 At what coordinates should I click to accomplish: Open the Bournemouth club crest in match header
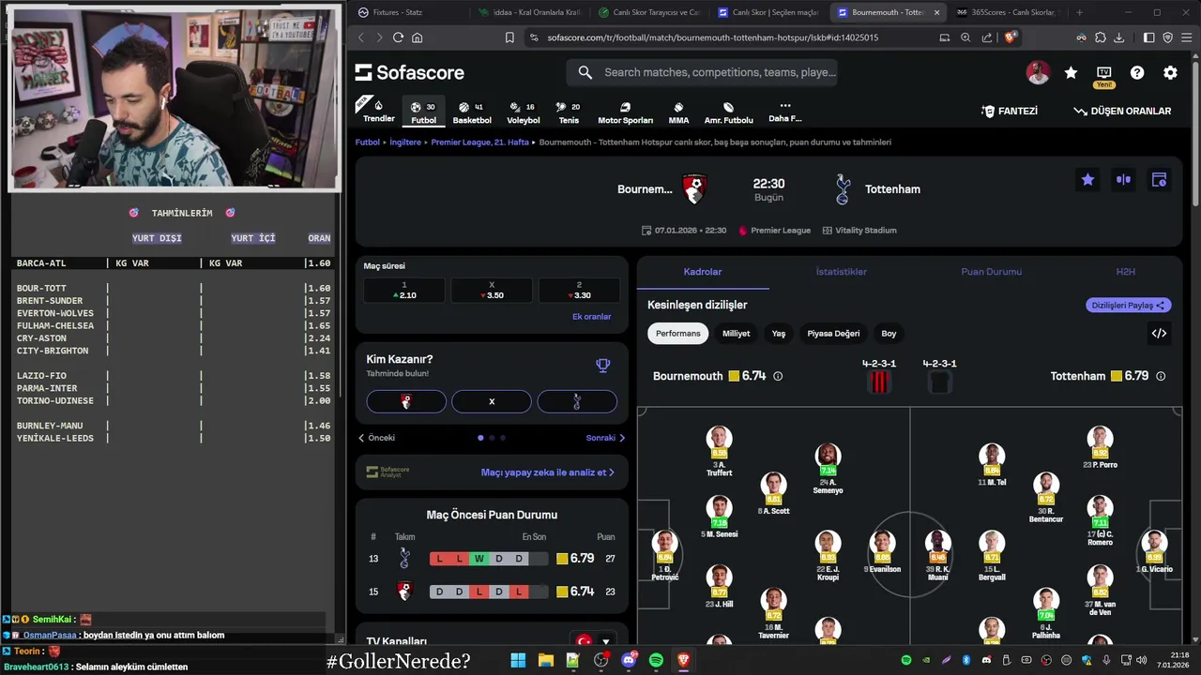[x=694, y=189]
